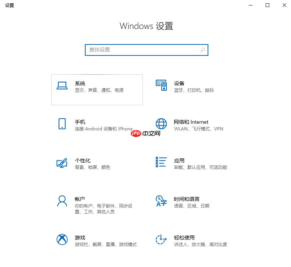The image size is (291, 267).
Task: Click the clock and letter icon for 时间和语言
Action: point(161,201)
